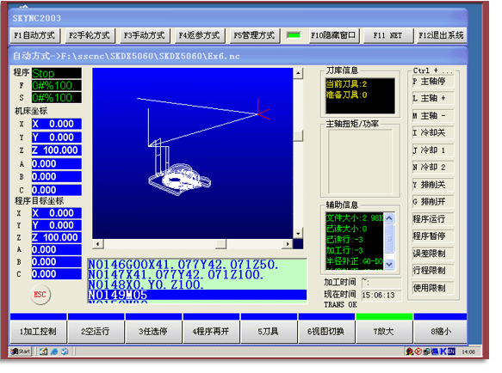Click P 主轴停 spindle stop button
This screenshot has height=373, width=502.
(x=432, y=82)
